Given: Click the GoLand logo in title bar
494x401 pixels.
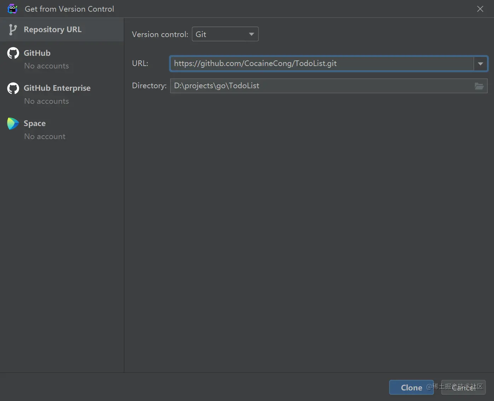Looking at the screenshot, I should (x=12, y=9).
